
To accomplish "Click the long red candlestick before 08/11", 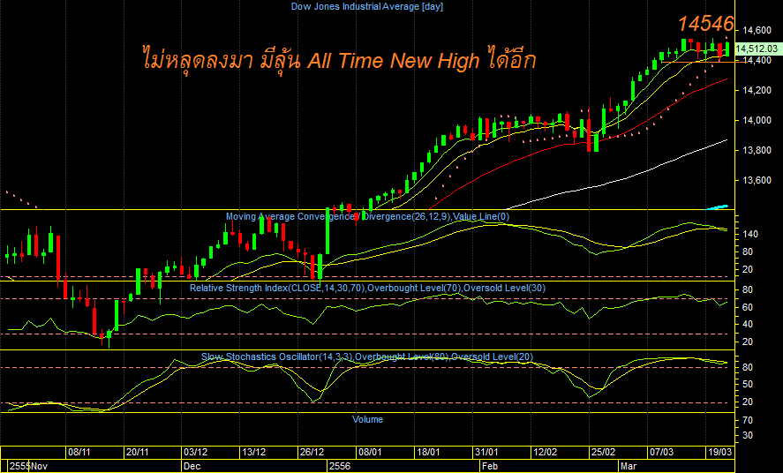I will 58,259.
